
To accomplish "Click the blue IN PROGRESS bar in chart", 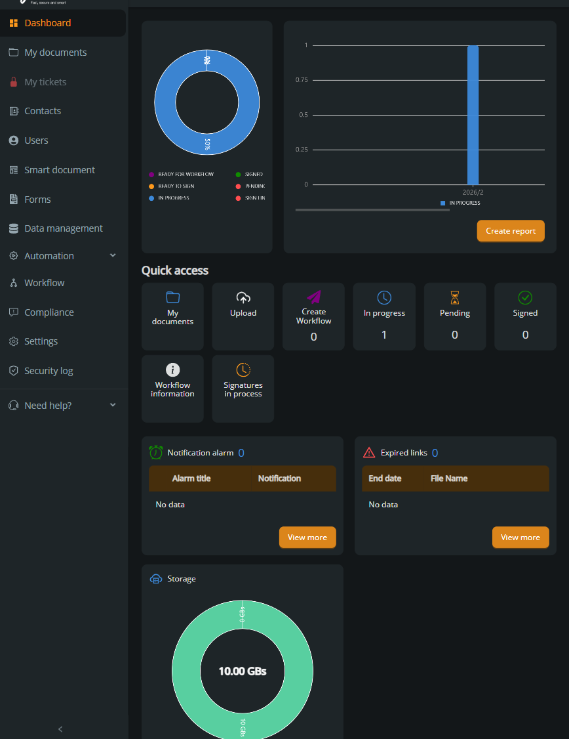I will pyautogui.click(x=473, y=115).
